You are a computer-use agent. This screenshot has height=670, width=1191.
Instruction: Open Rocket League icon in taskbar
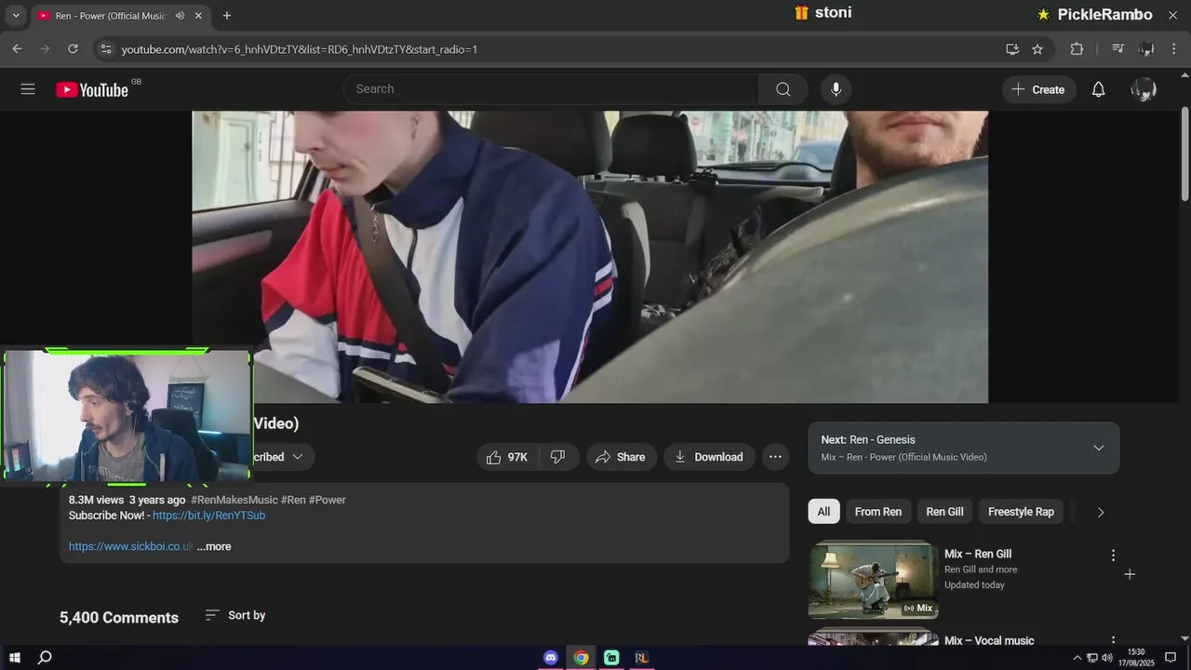(x=641, y=658)
